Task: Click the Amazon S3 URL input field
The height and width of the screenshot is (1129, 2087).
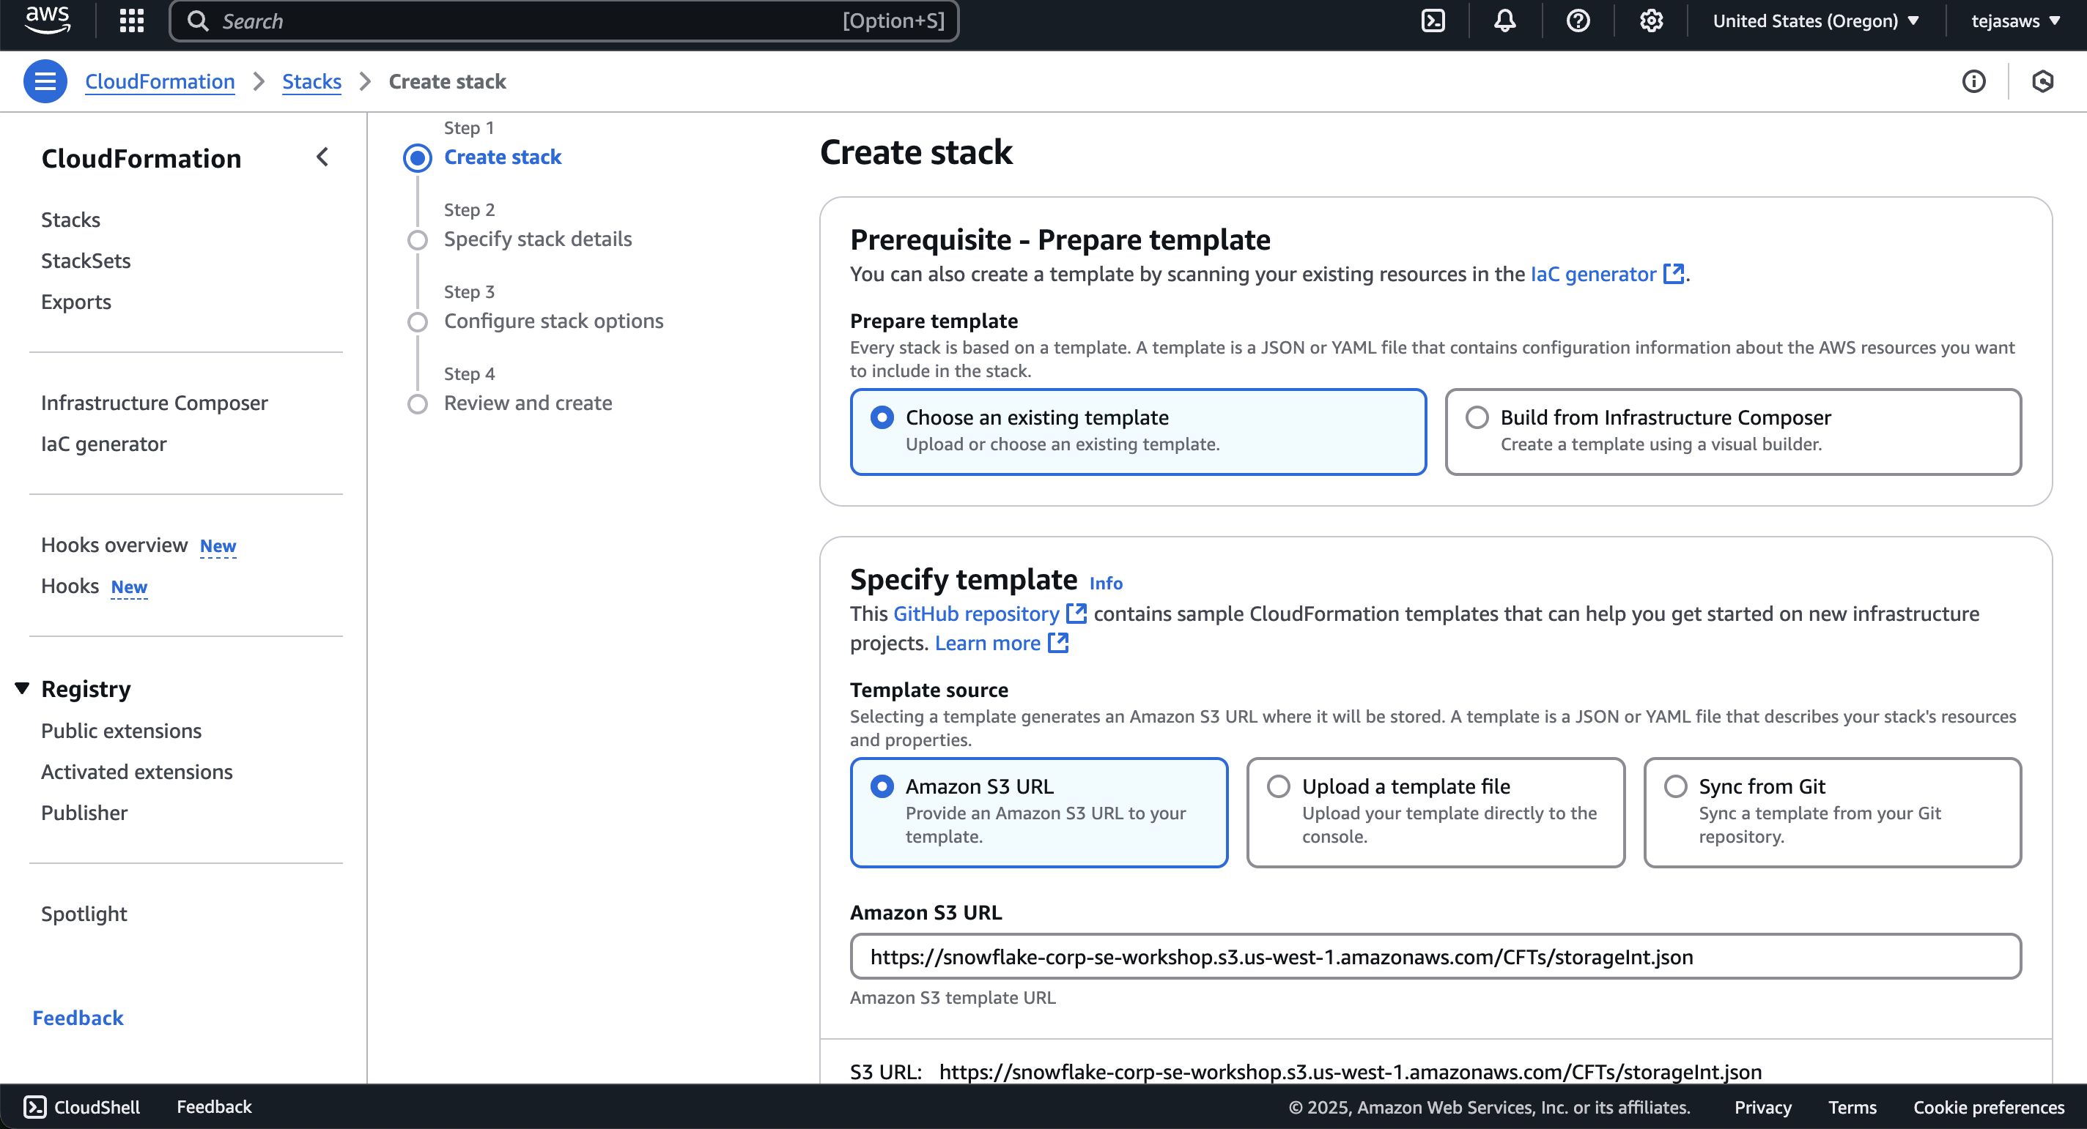Action: click(x=1435, y=957)
